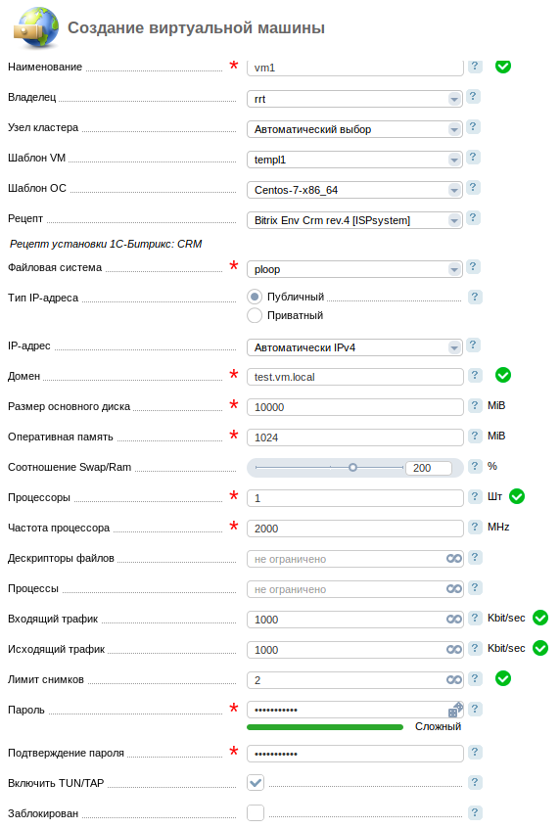
Task: Open help hint for Соотношение Swap/Ram
Action: pyautogui.click(x=475, y=466)
